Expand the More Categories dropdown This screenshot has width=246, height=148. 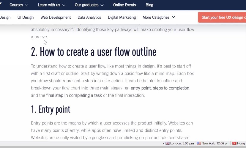(159, 17)
